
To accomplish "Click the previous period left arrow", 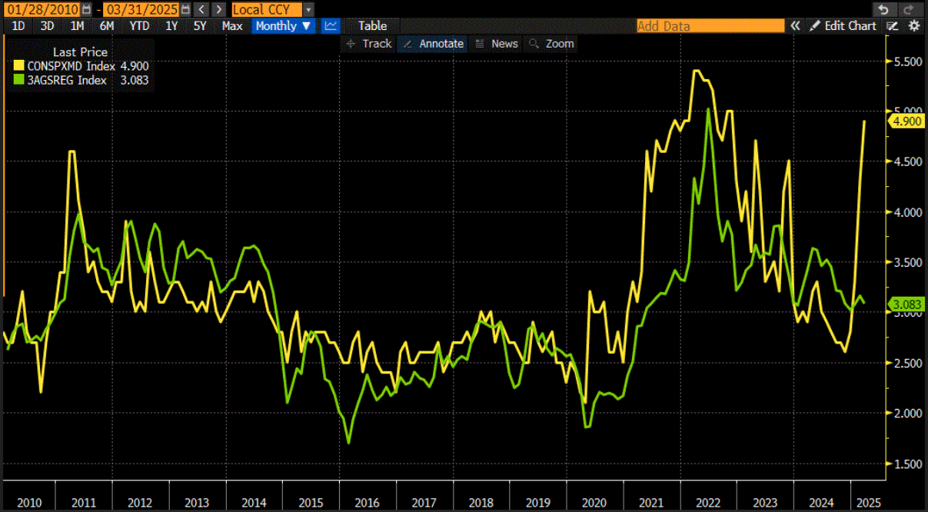I will [201, 9].
